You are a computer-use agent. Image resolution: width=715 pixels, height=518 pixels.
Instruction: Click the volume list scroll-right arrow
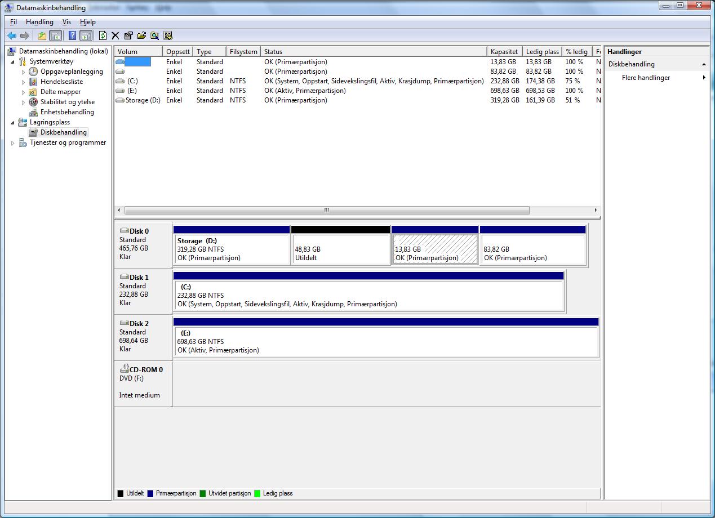coord(596,210)
